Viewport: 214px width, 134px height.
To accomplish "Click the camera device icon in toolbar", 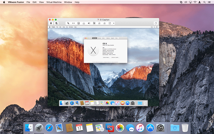I will click(x=94, y=23).
